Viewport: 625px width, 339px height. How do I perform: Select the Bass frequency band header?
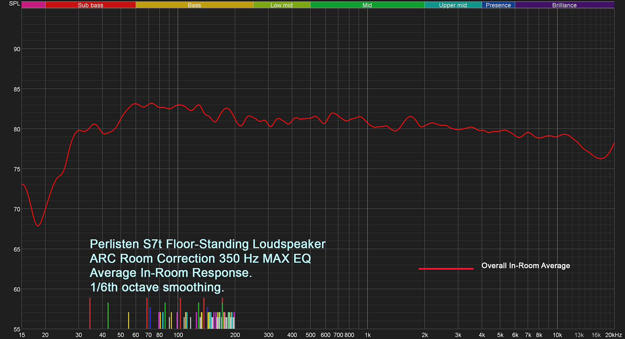(194, 5)
